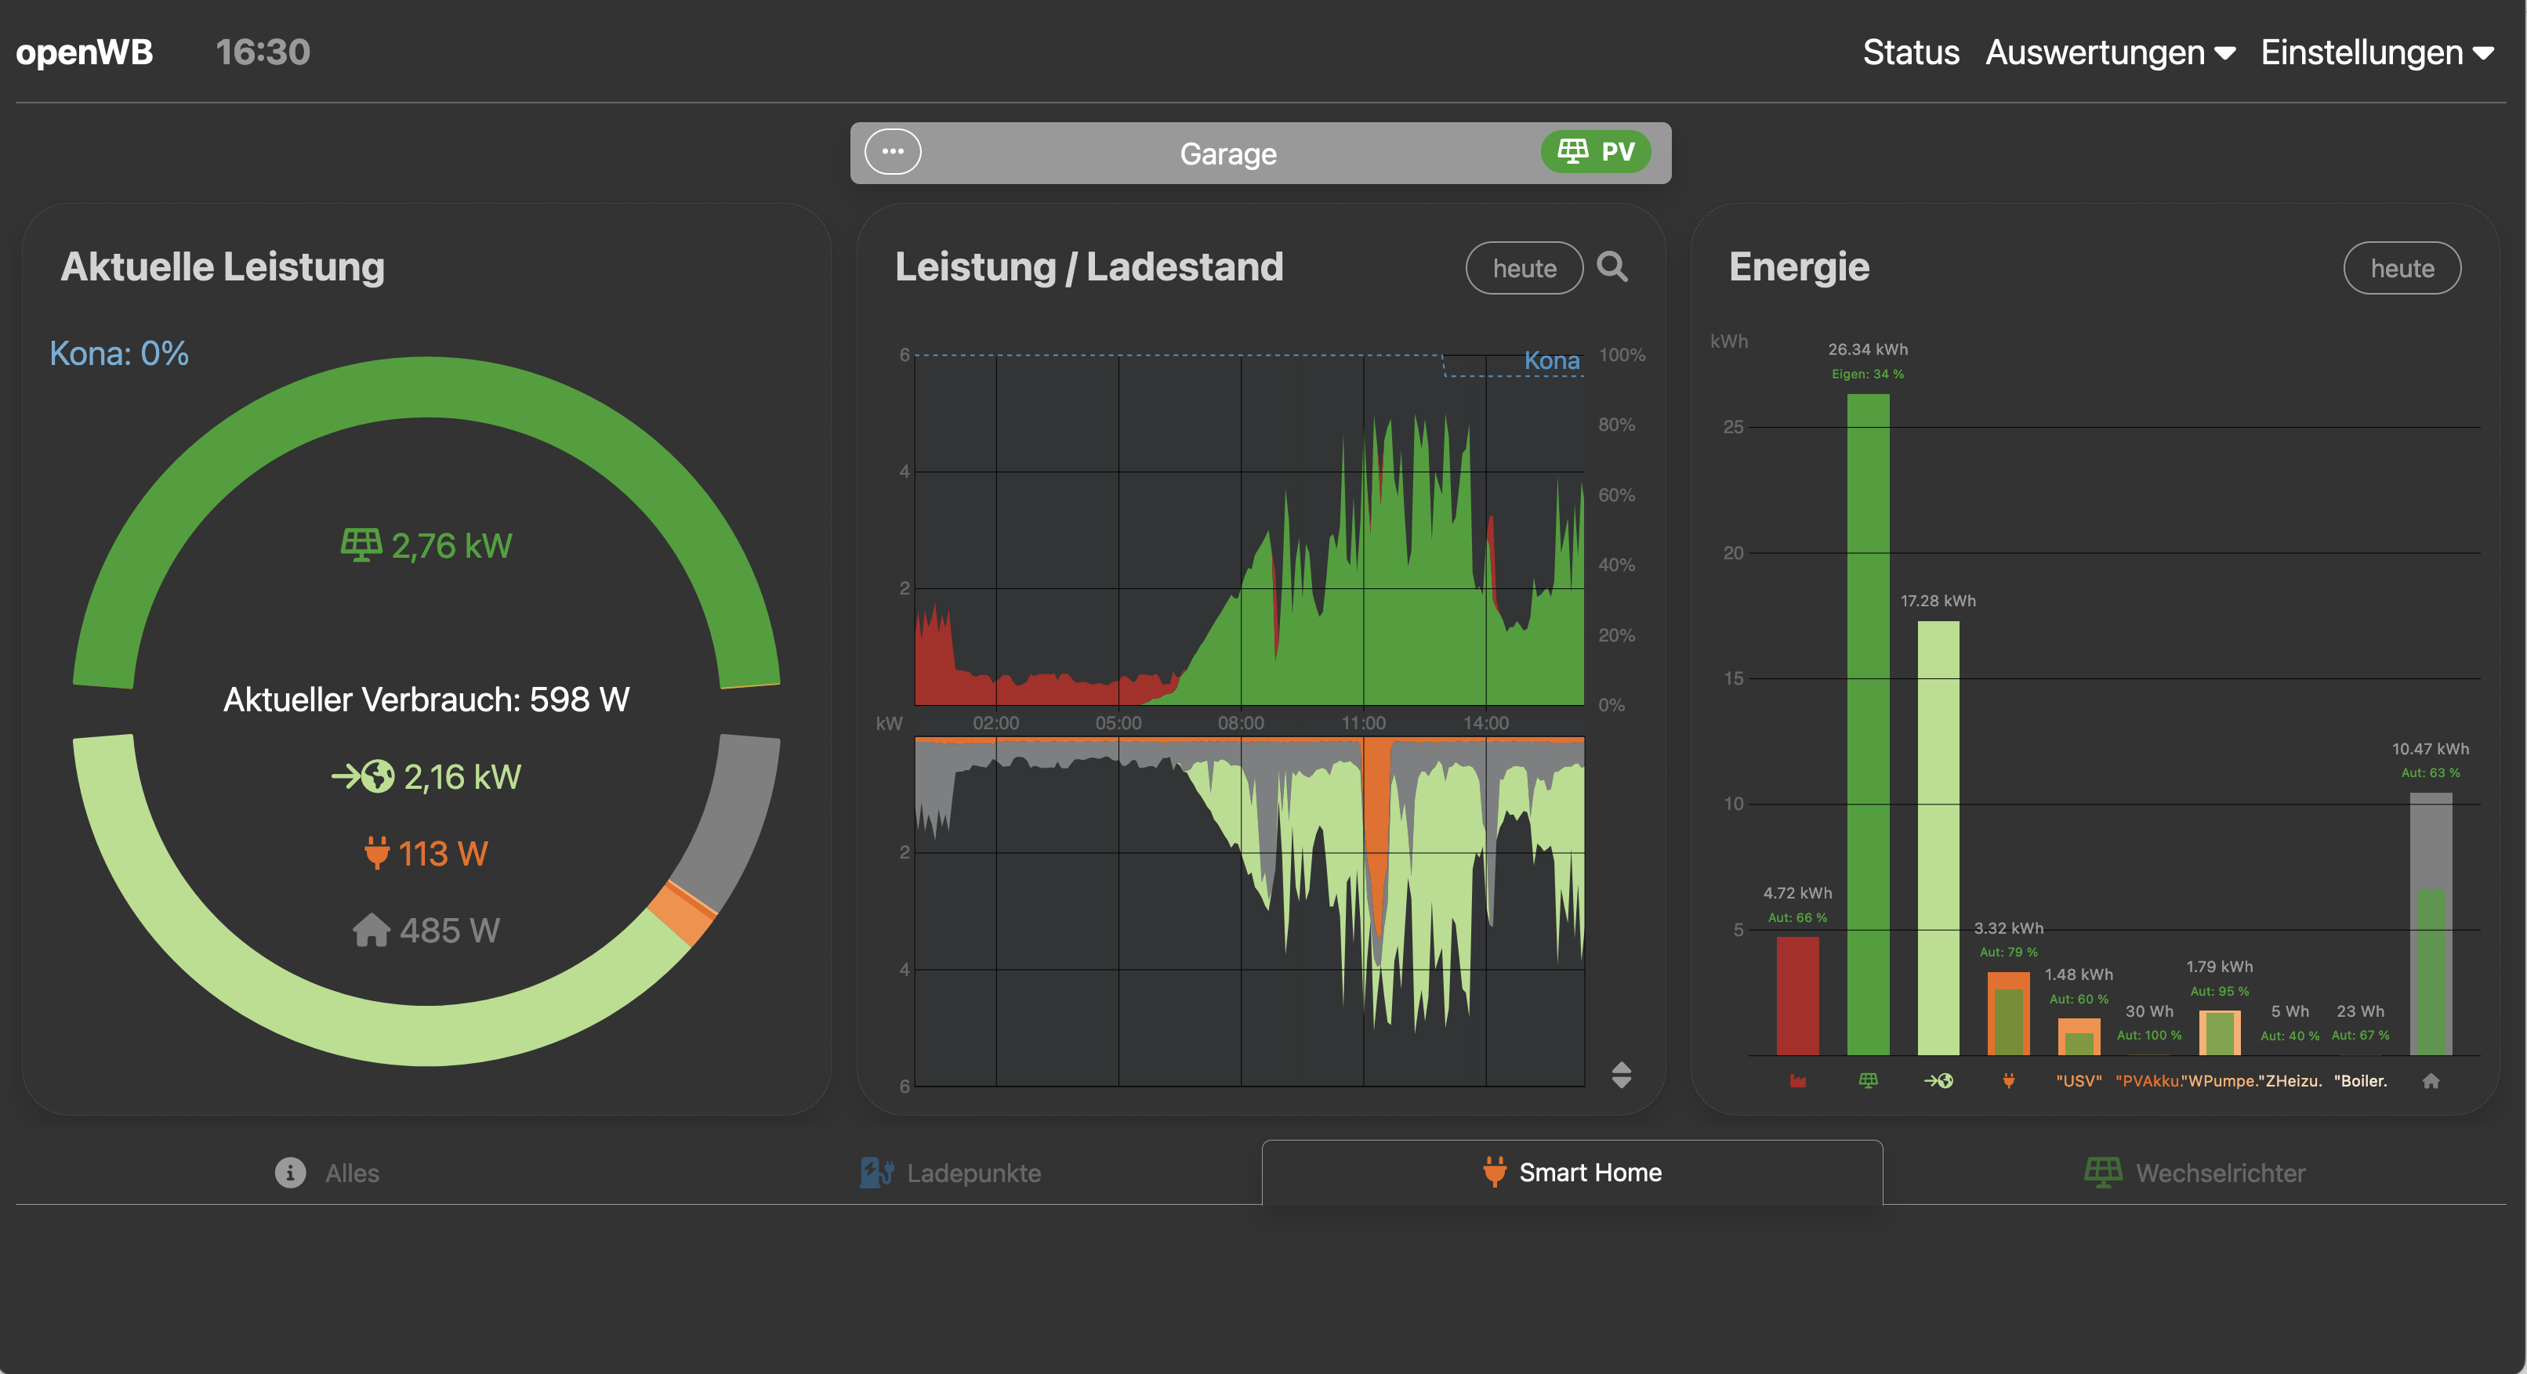
Task: Click the magnifier zoom icon in Leistung chart
Action: coord(1612,267)
